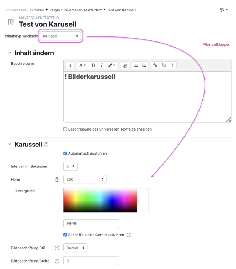
Task: Go to Universellen-Textfelder breadcrumb
Action: (x=25, y=10)
